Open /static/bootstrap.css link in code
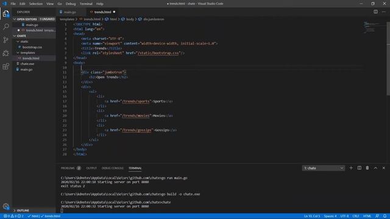390x219 pixels. tap(158, 53)
